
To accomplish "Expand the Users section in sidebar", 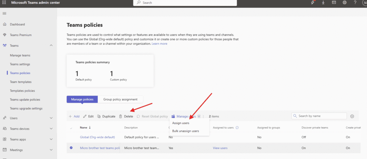I will (51, 118).
